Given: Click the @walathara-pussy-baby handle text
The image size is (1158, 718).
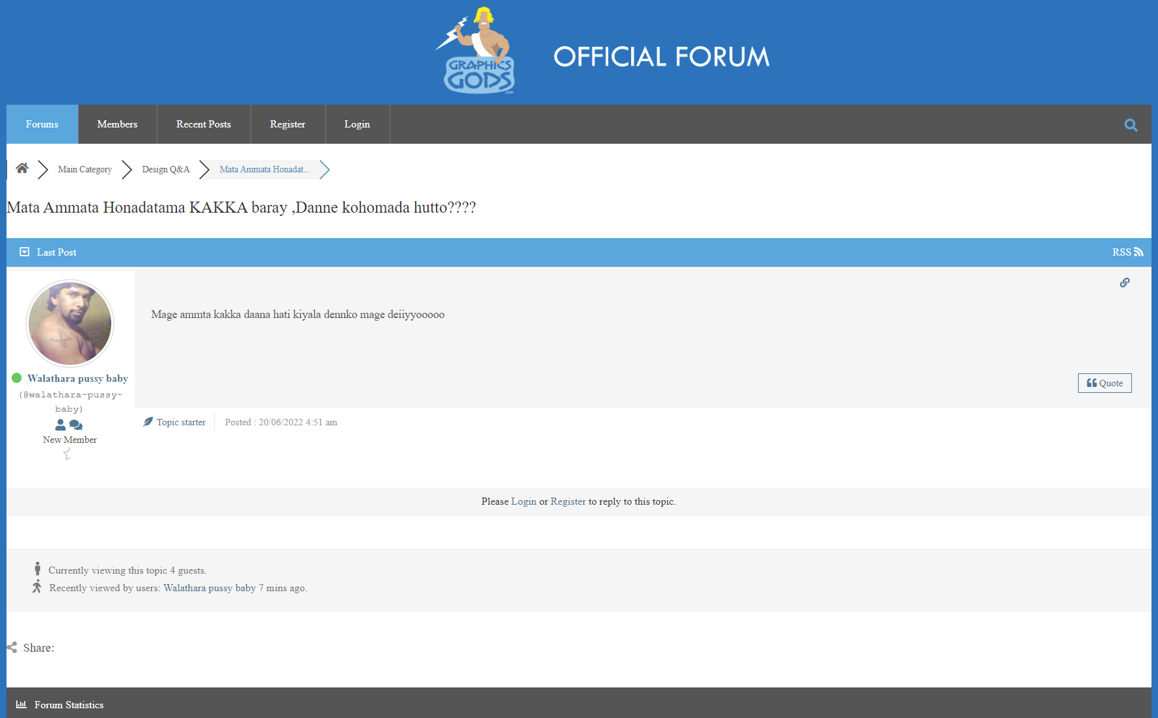Looking at the screenshot, I should 70,402.
